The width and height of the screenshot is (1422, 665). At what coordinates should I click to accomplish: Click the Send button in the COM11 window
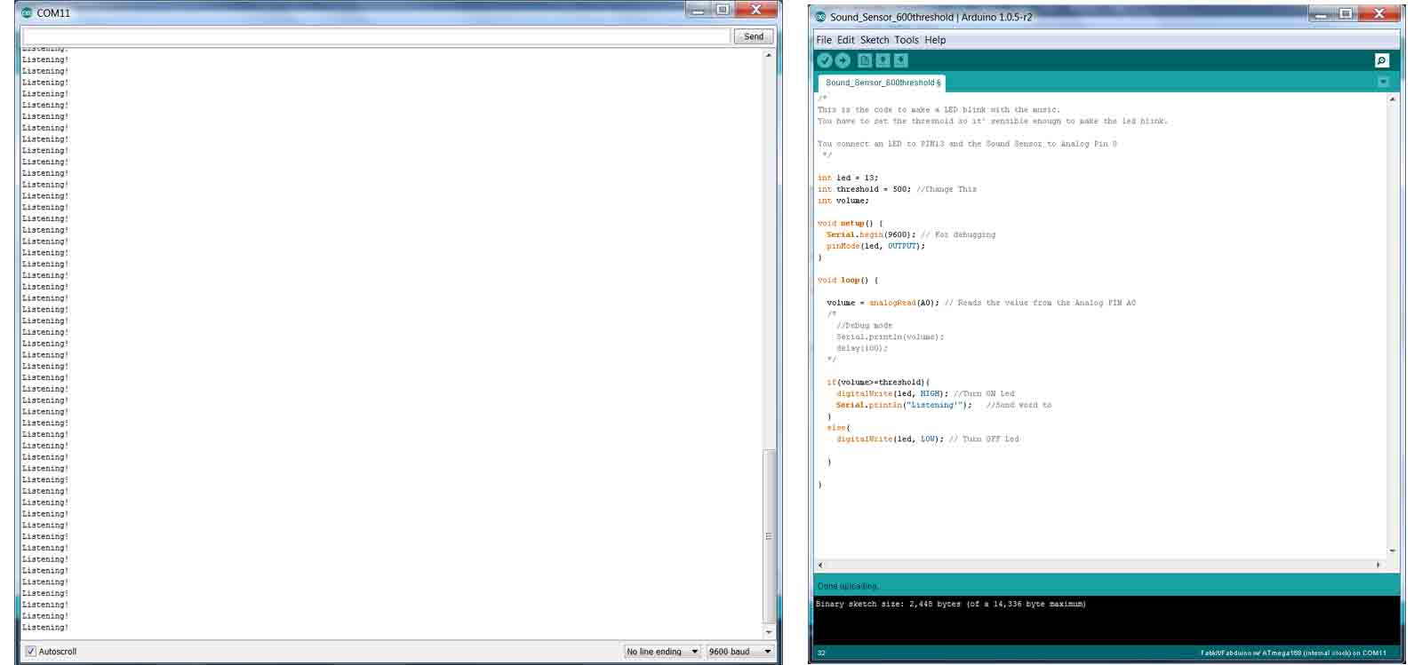754,36
